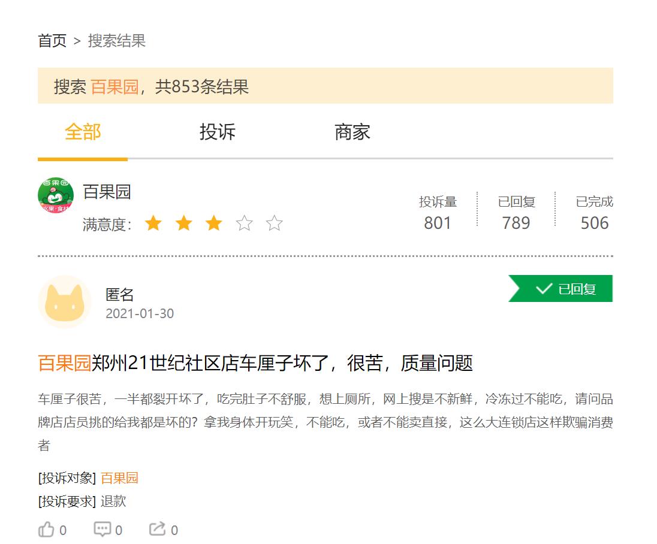Screen dimensions: 657x544
Task: Click the 百果园 merchant logo
Action: click(56, 196)
